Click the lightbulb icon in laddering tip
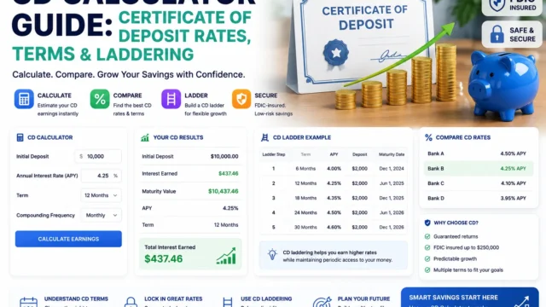Viewport: 546px width, 307px height. 272,254
